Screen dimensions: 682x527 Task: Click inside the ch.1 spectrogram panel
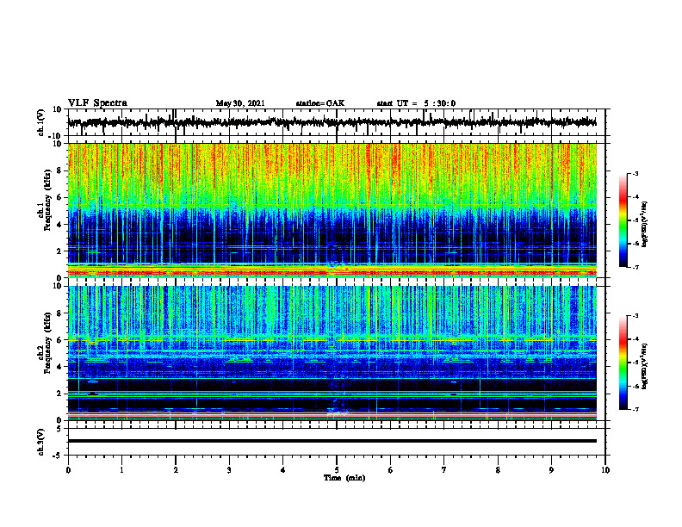[332, 210]
